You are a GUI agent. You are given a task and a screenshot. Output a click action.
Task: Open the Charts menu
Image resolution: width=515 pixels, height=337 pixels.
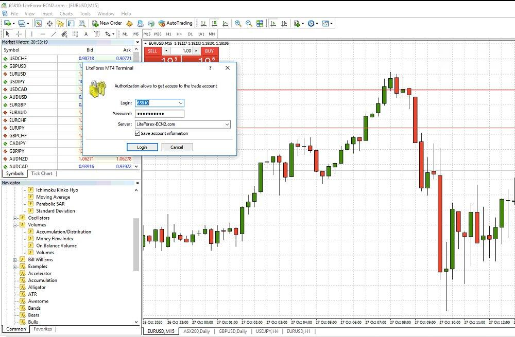point(66,13)
